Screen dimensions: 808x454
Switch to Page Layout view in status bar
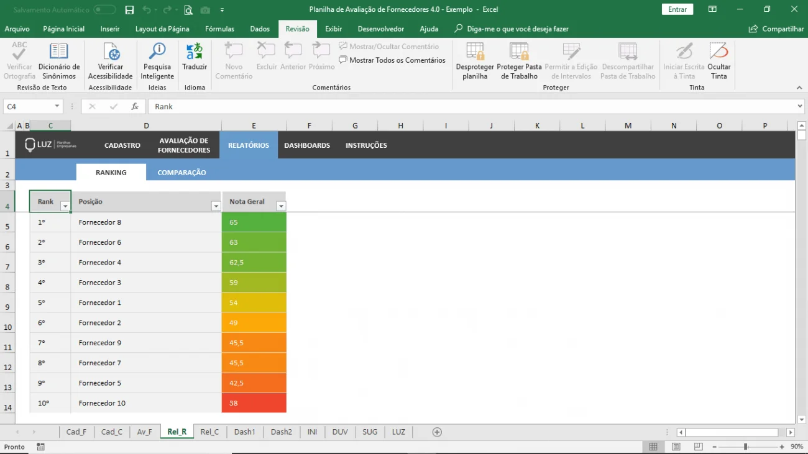(676, 447)
